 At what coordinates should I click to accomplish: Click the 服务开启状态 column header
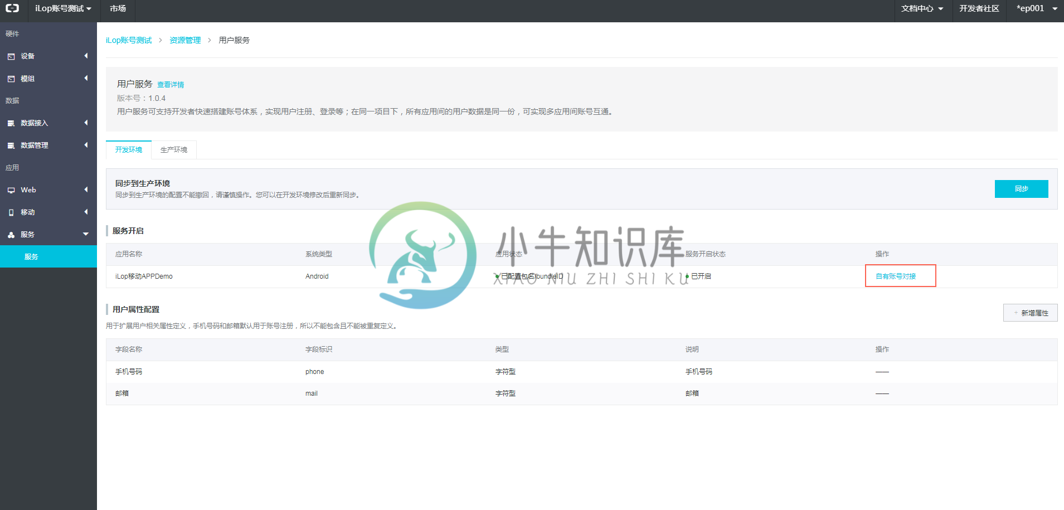(x=705, y=254)
